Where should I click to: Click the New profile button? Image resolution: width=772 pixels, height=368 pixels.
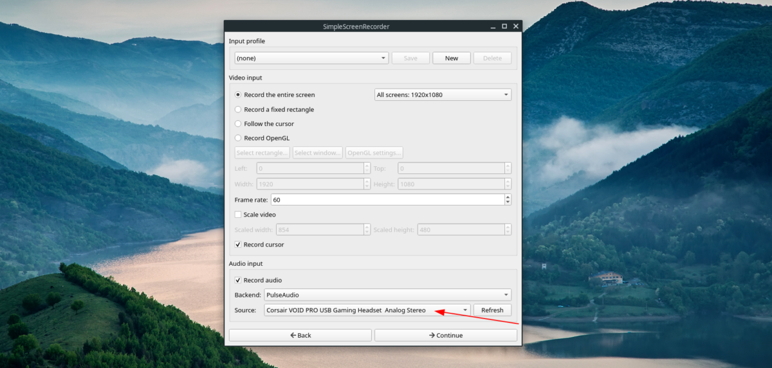[452, 58]
